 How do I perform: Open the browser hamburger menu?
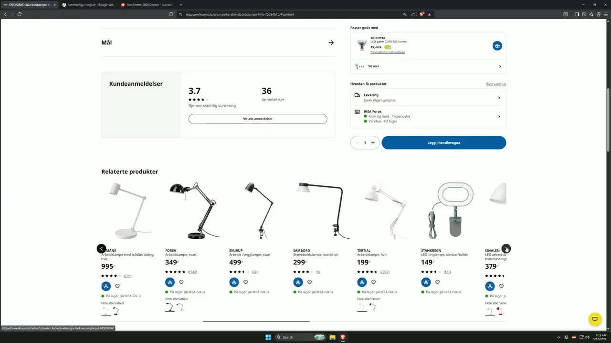(x=606, y=14)
